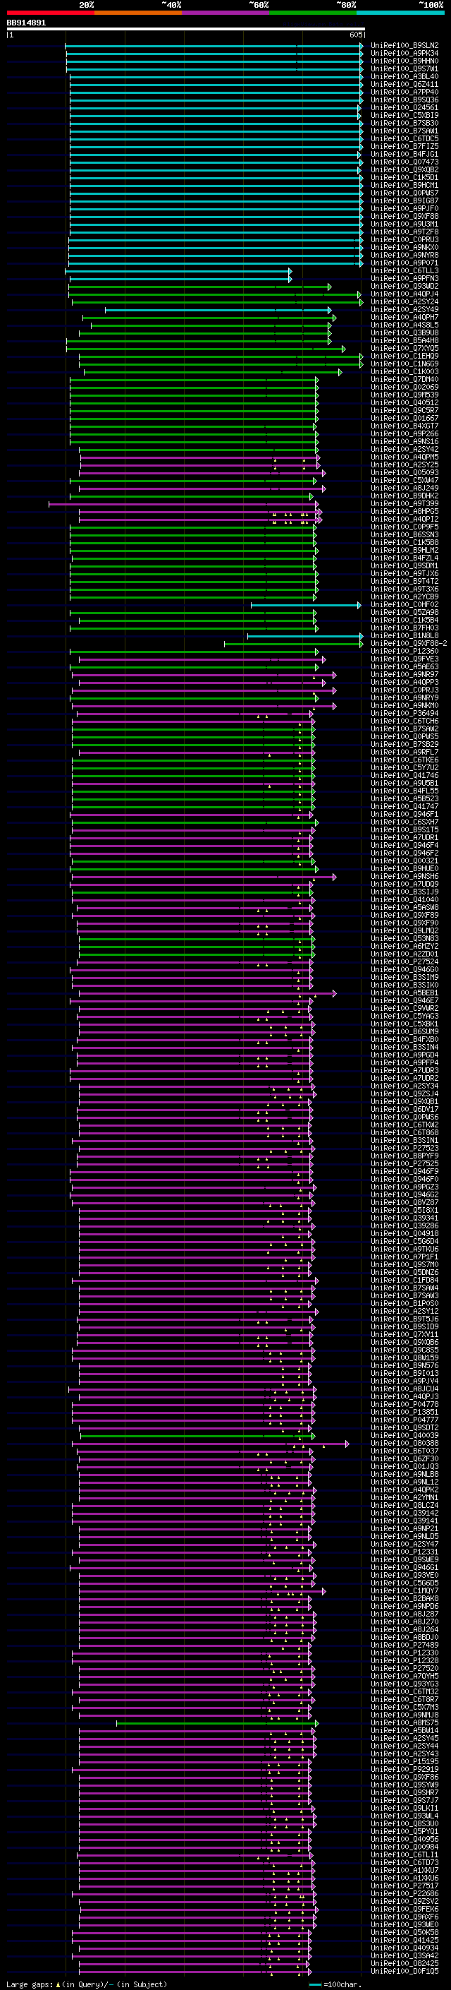Click UniRef100_Q9FEK6 label
The height and width of the screenshot is (1990, 451).
tap(404, 1909)
